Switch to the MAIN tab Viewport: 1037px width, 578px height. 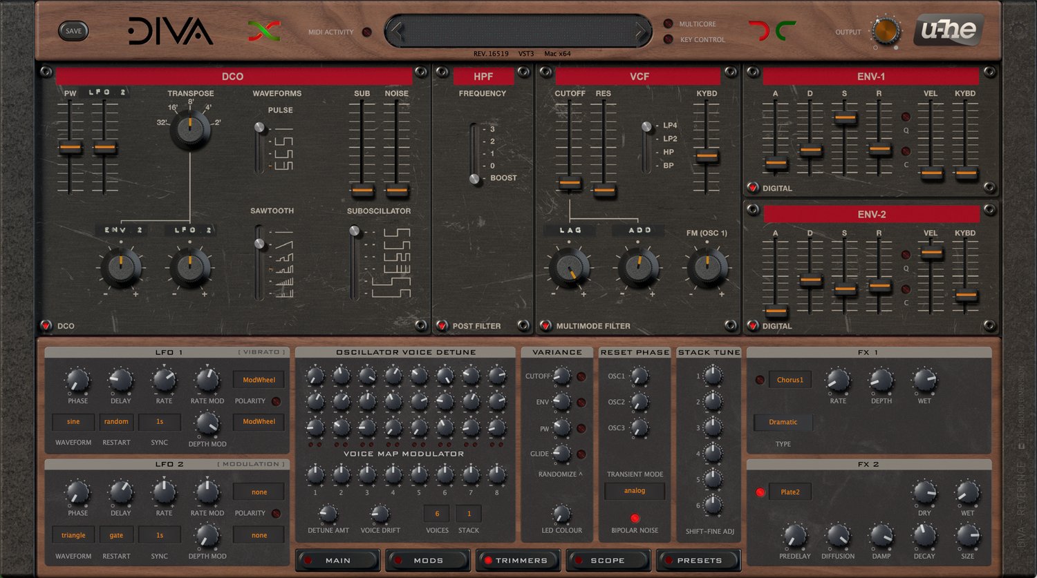338,560
